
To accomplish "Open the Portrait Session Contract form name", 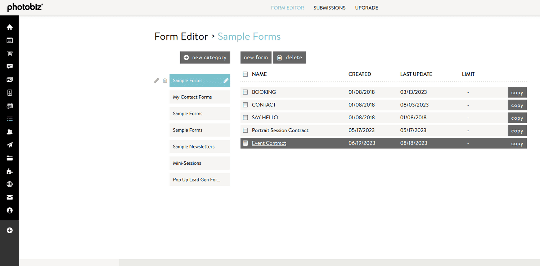I will pos(280,130).
